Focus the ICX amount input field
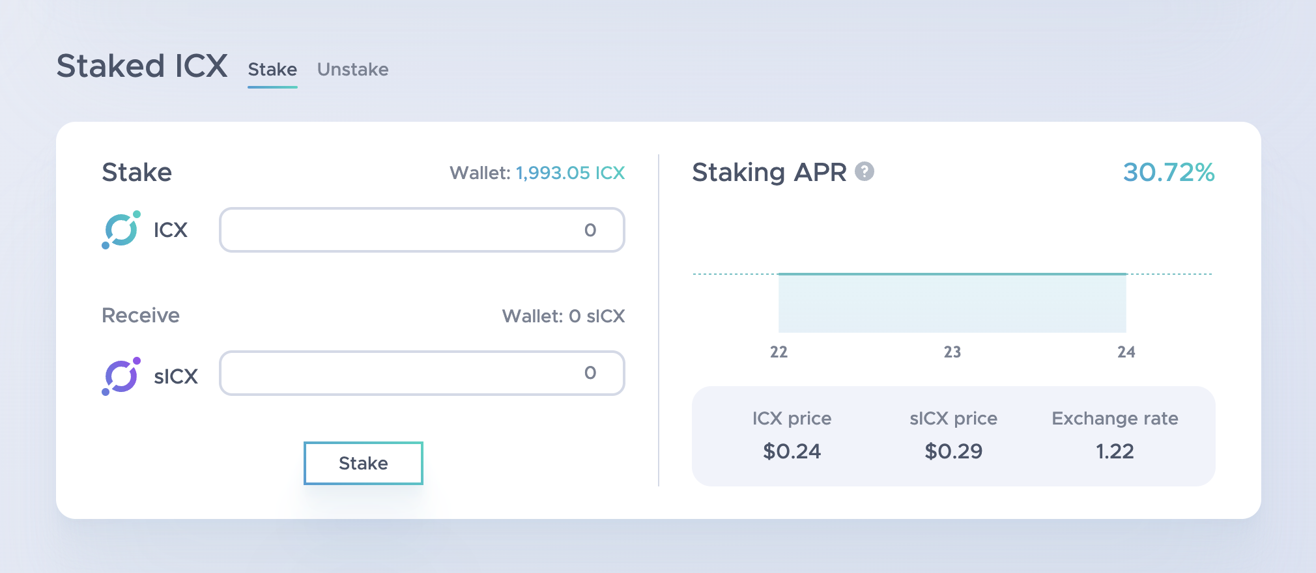The image size is (1316, 573). [x=422, y=230]
